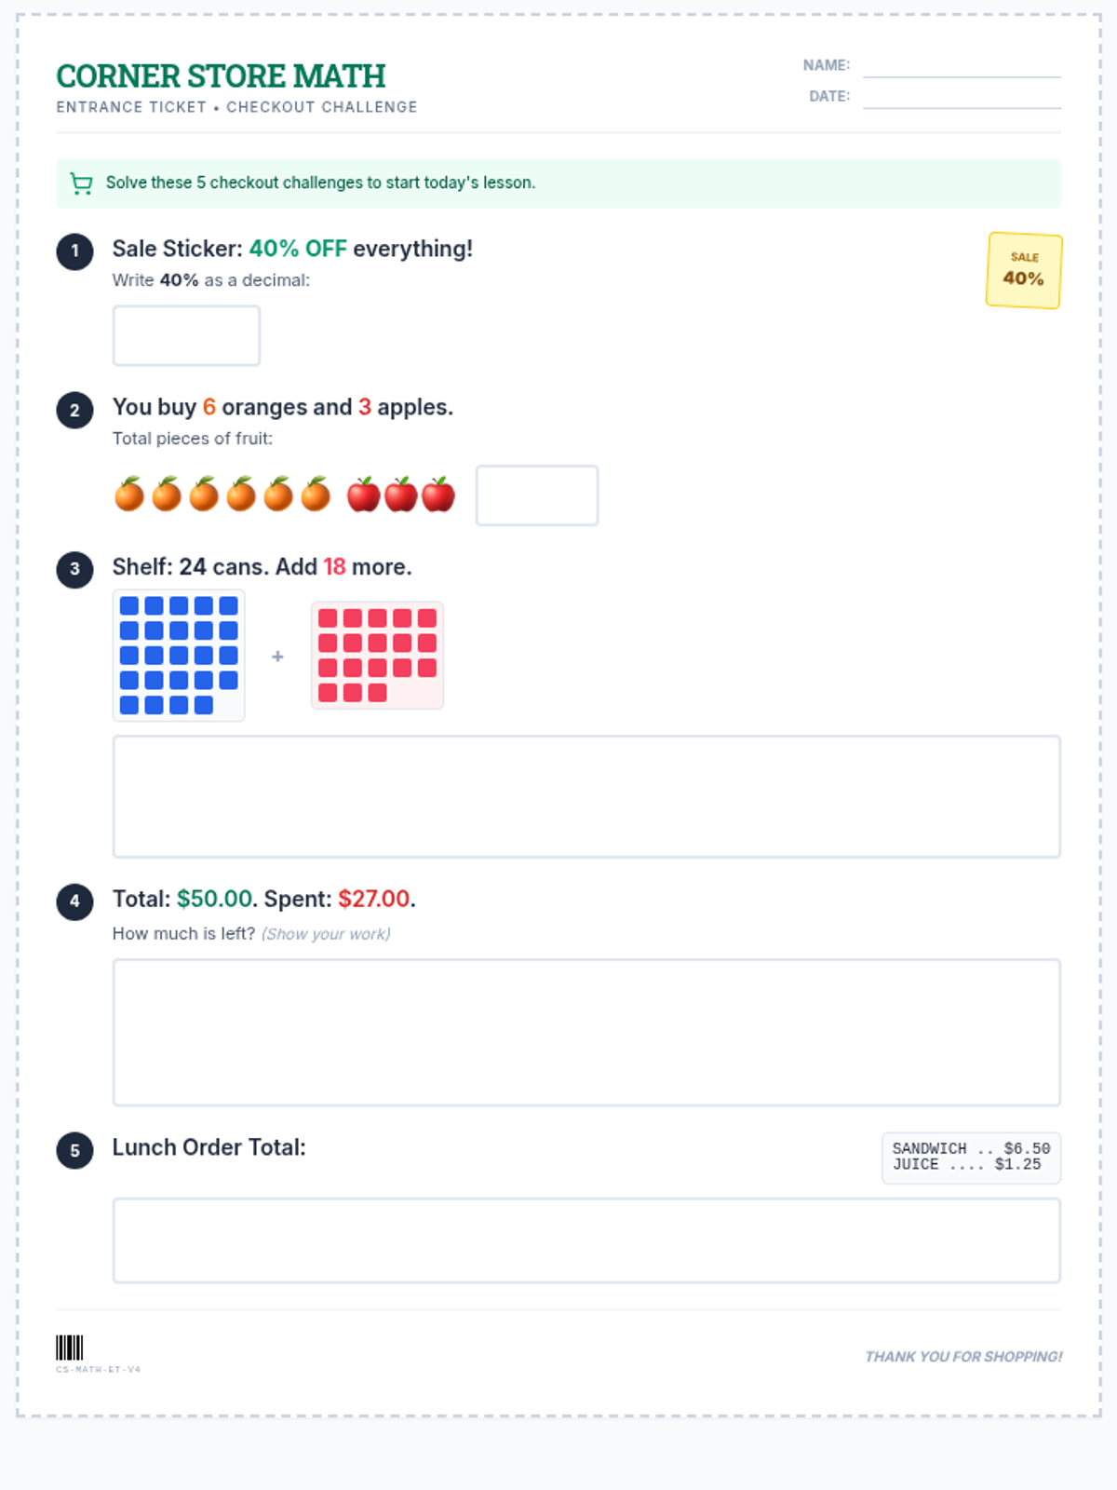Viewport: 1117px width, 1490px height.
Task: Click the number 5 question badge
Action: coord(74,1150)
